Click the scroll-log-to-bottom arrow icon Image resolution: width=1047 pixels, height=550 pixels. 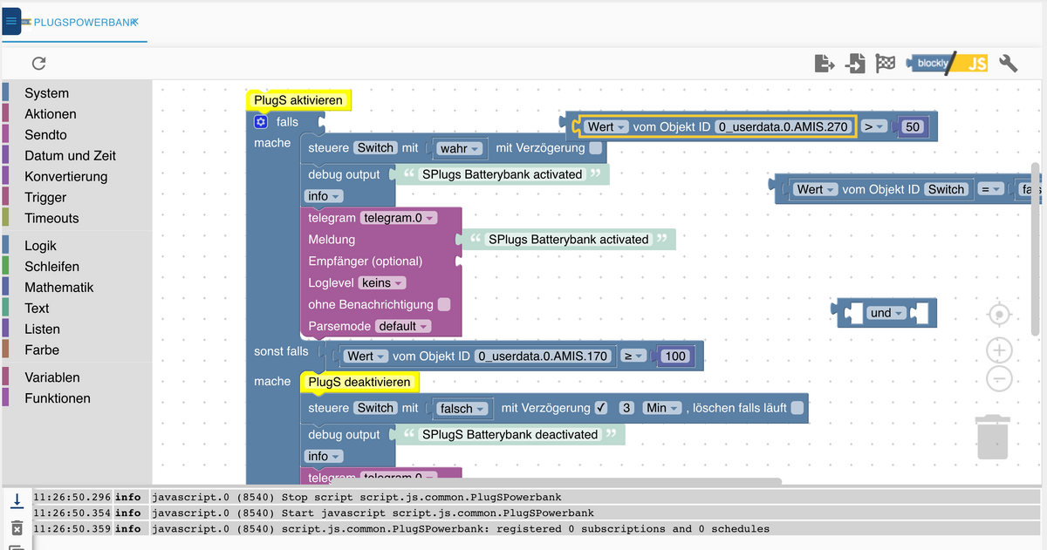(x=17, y=500)
